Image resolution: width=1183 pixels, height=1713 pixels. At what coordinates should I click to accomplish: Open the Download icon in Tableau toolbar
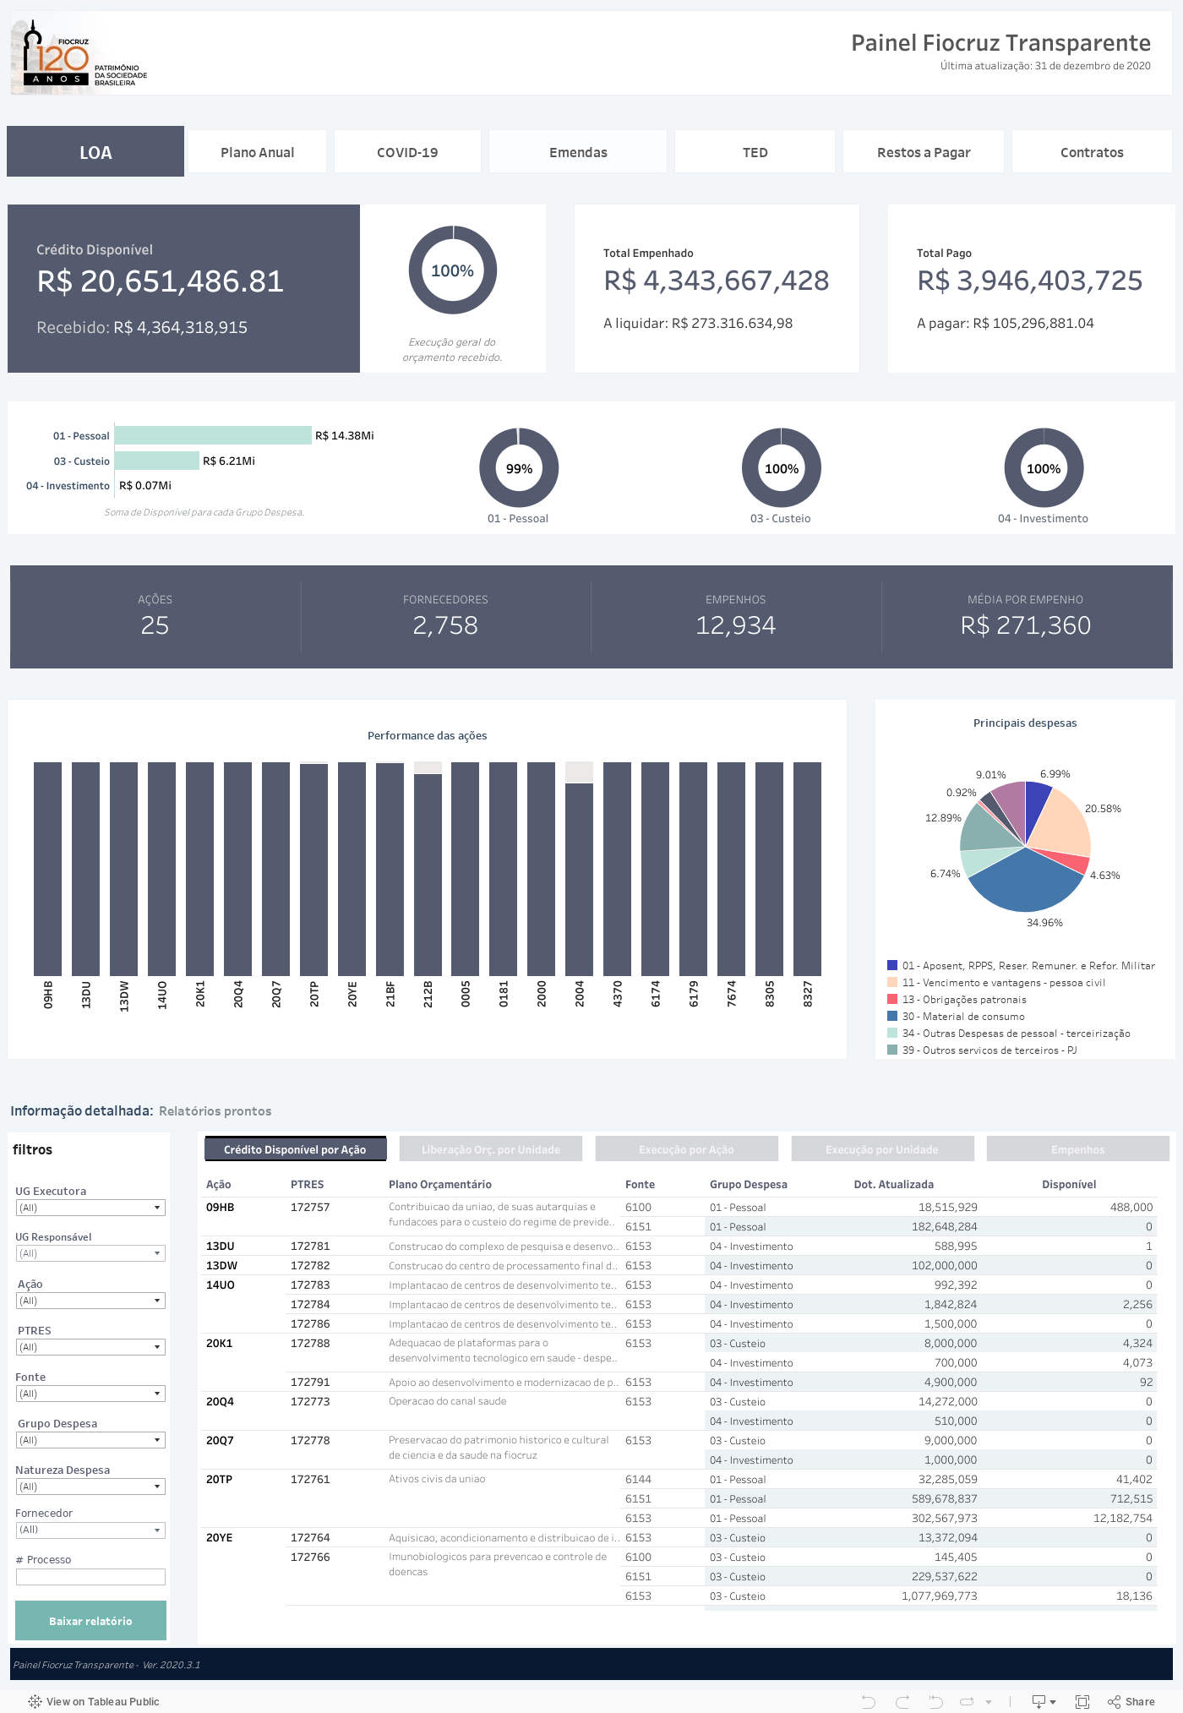(x=1044, y=1701)
